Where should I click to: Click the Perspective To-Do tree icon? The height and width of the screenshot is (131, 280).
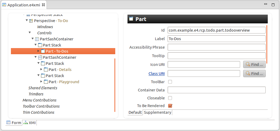tap(31, 21)
